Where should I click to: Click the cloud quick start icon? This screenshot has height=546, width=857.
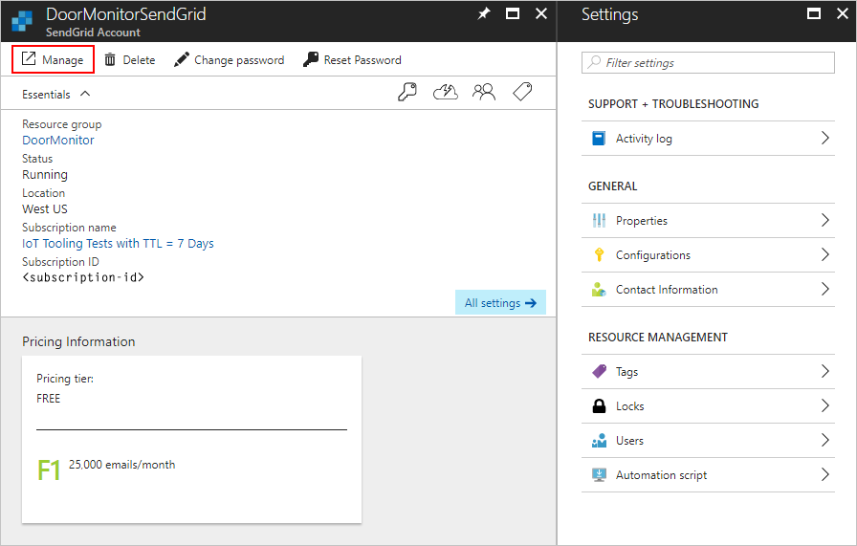pos(446,93)
